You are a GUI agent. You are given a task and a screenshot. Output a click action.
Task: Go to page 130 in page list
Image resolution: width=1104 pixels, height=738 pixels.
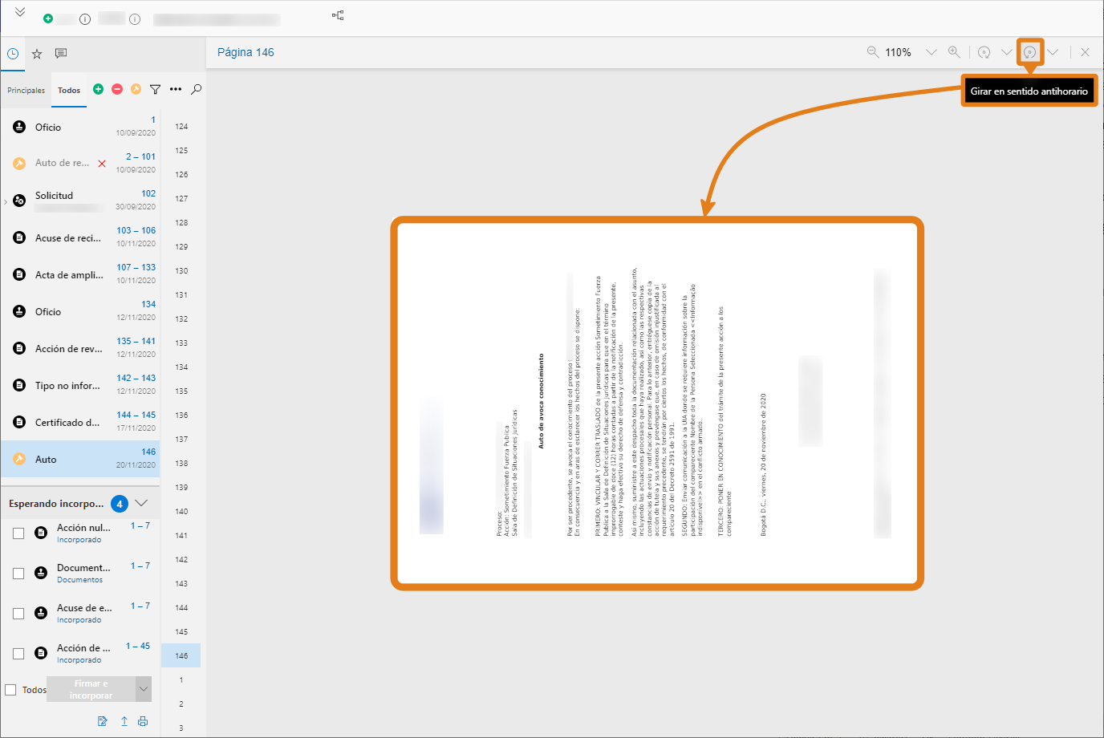coord(181,271)
